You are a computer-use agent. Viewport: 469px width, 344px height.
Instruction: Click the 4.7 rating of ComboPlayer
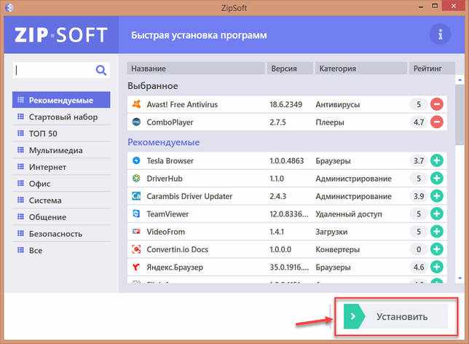pyautogui.click(x=419, y=122)
